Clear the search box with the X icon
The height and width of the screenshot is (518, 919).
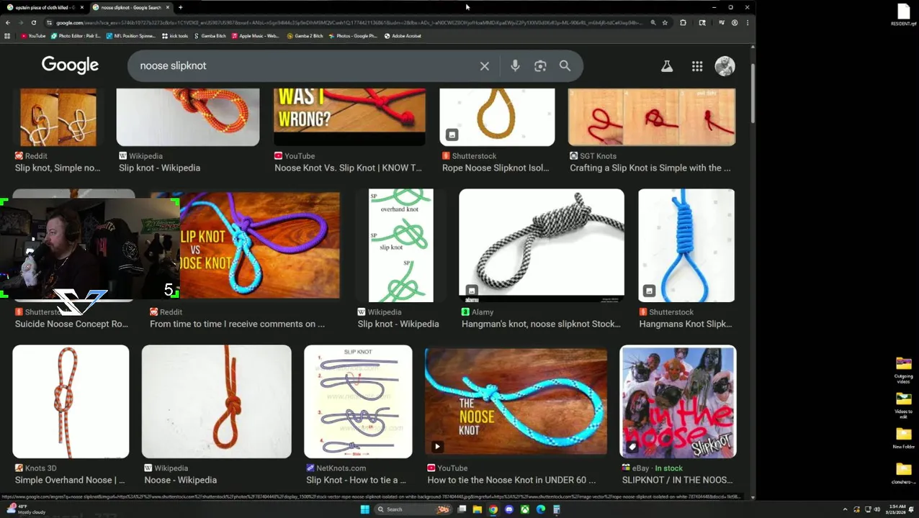pos(485,66)
